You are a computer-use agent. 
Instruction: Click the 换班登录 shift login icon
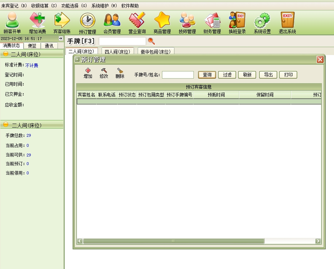237,23
